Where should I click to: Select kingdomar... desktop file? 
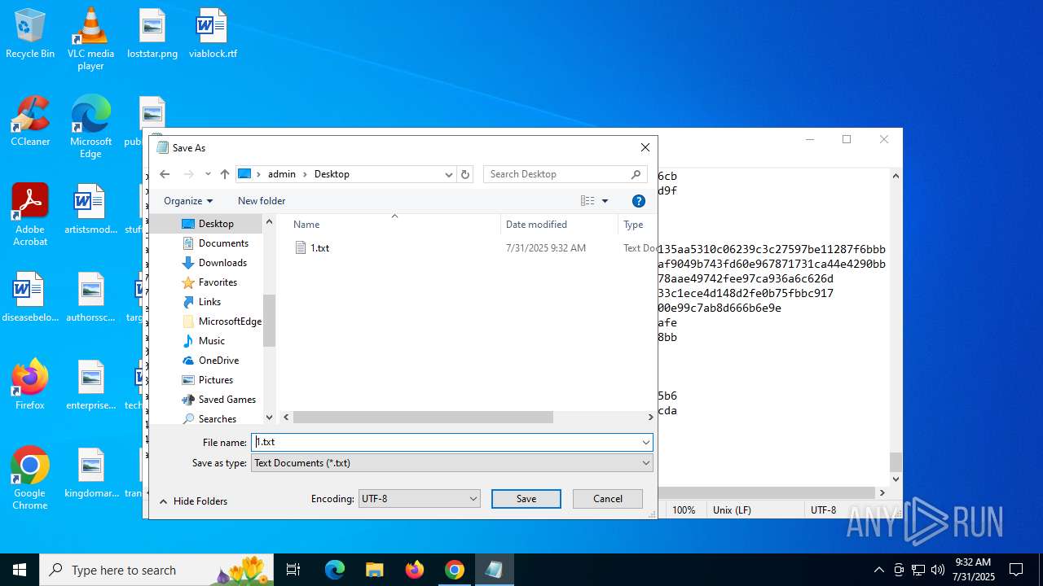[x=91, y=474]
